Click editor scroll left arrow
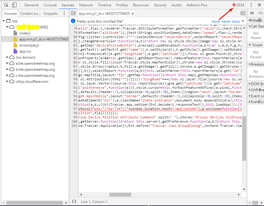Image resolution: width=264 pixels, height=206 pixels. pos(81,195)
